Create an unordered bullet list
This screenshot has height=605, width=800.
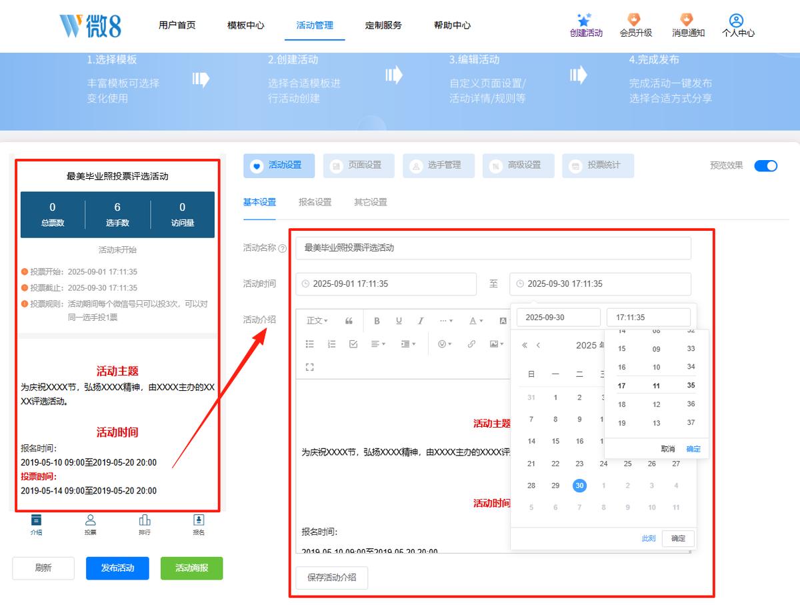click(309, 344)
